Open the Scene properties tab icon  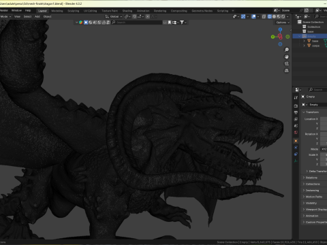click(296, 126)
